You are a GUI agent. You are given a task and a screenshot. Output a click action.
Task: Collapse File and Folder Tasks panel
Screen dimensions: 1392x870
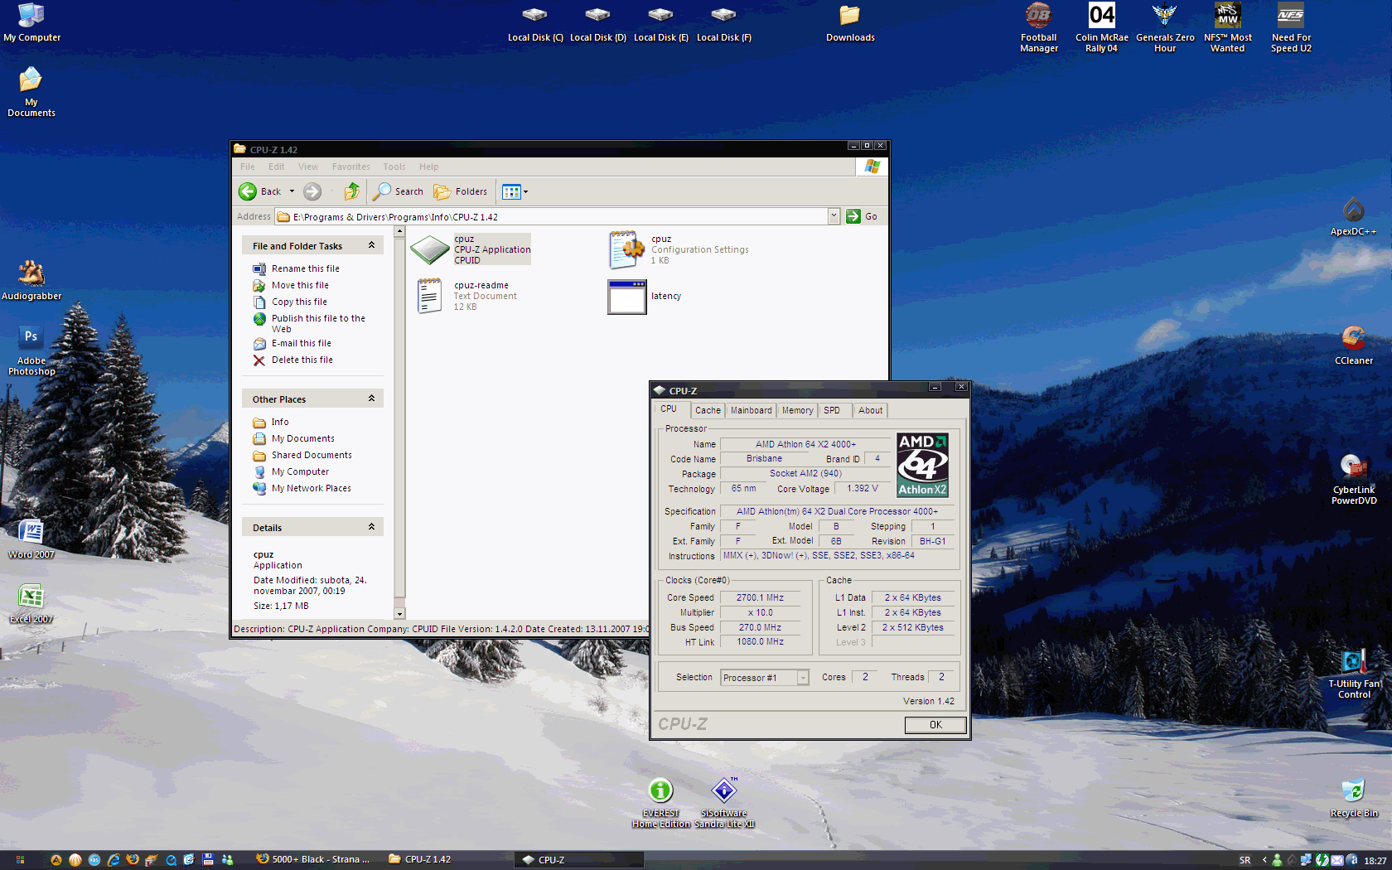(x=371, y=245)
